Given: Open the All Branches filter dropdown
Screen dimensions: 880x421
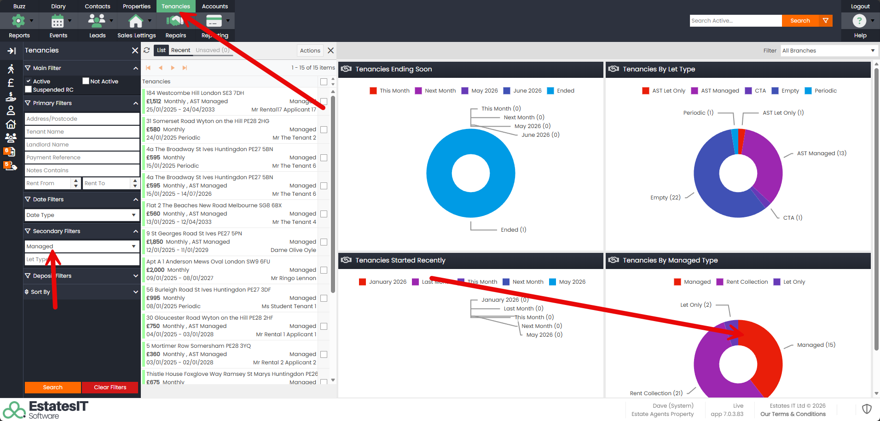Looking at the screenshot, I should (828, 51).
